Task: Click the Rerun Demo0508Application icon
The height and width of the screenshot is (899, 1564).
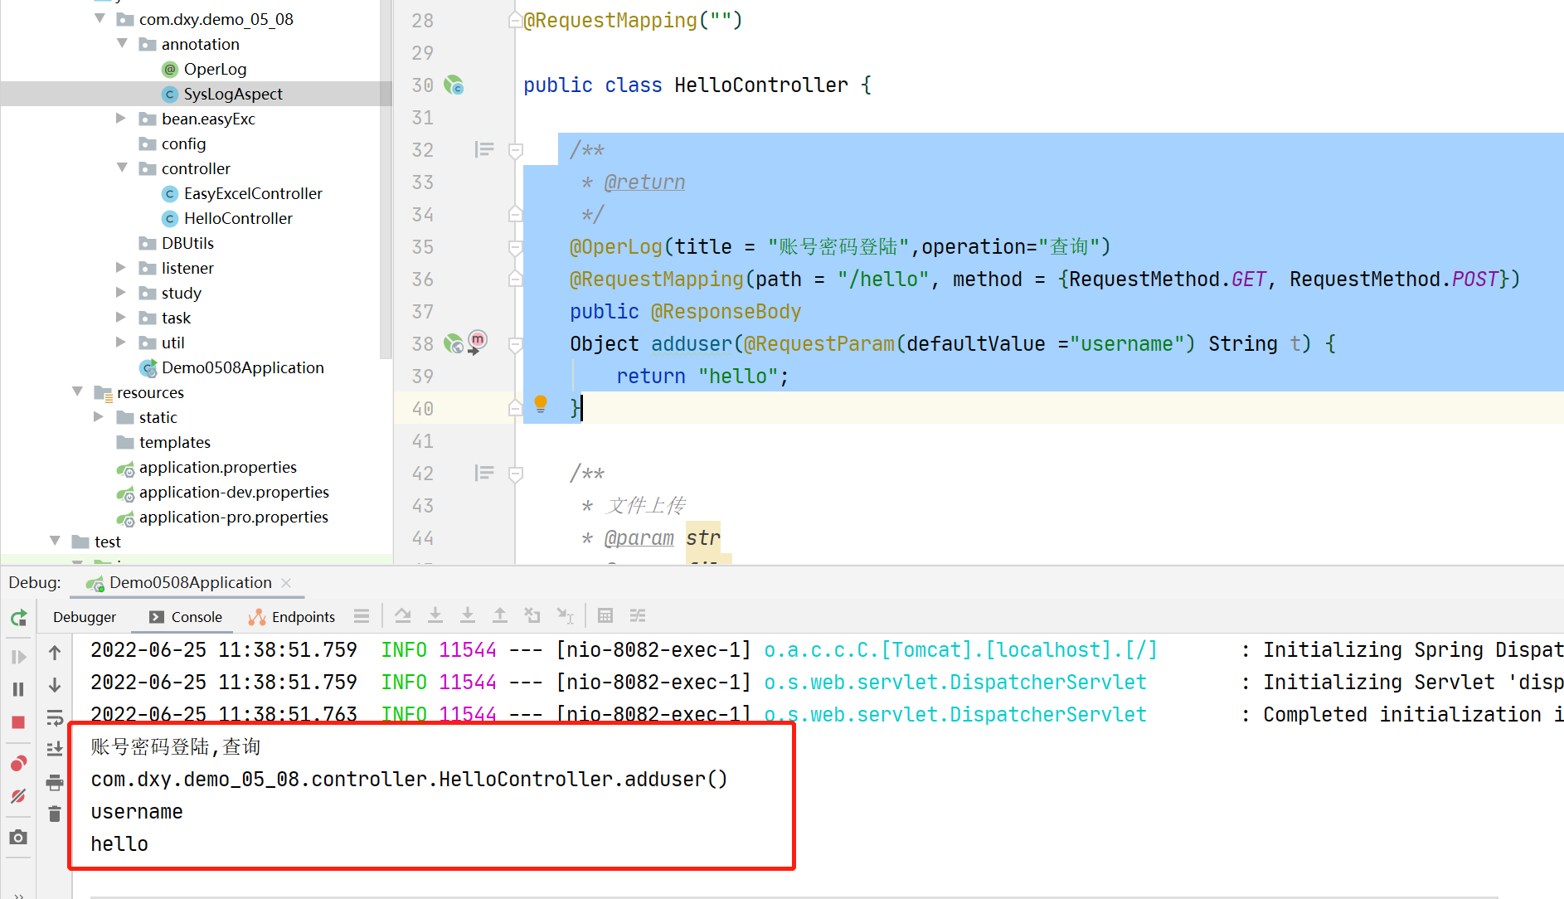Action: (x=18, y=617)
